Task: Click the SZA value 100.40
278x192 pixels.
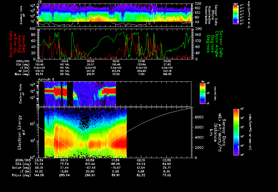Action: click(x=39, y=65)
